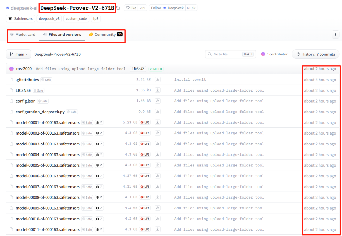The height and width of the screenshot is (236, 342).
Task: Download model-00007-of-000163.safetensors
Action: click(158, 186)
